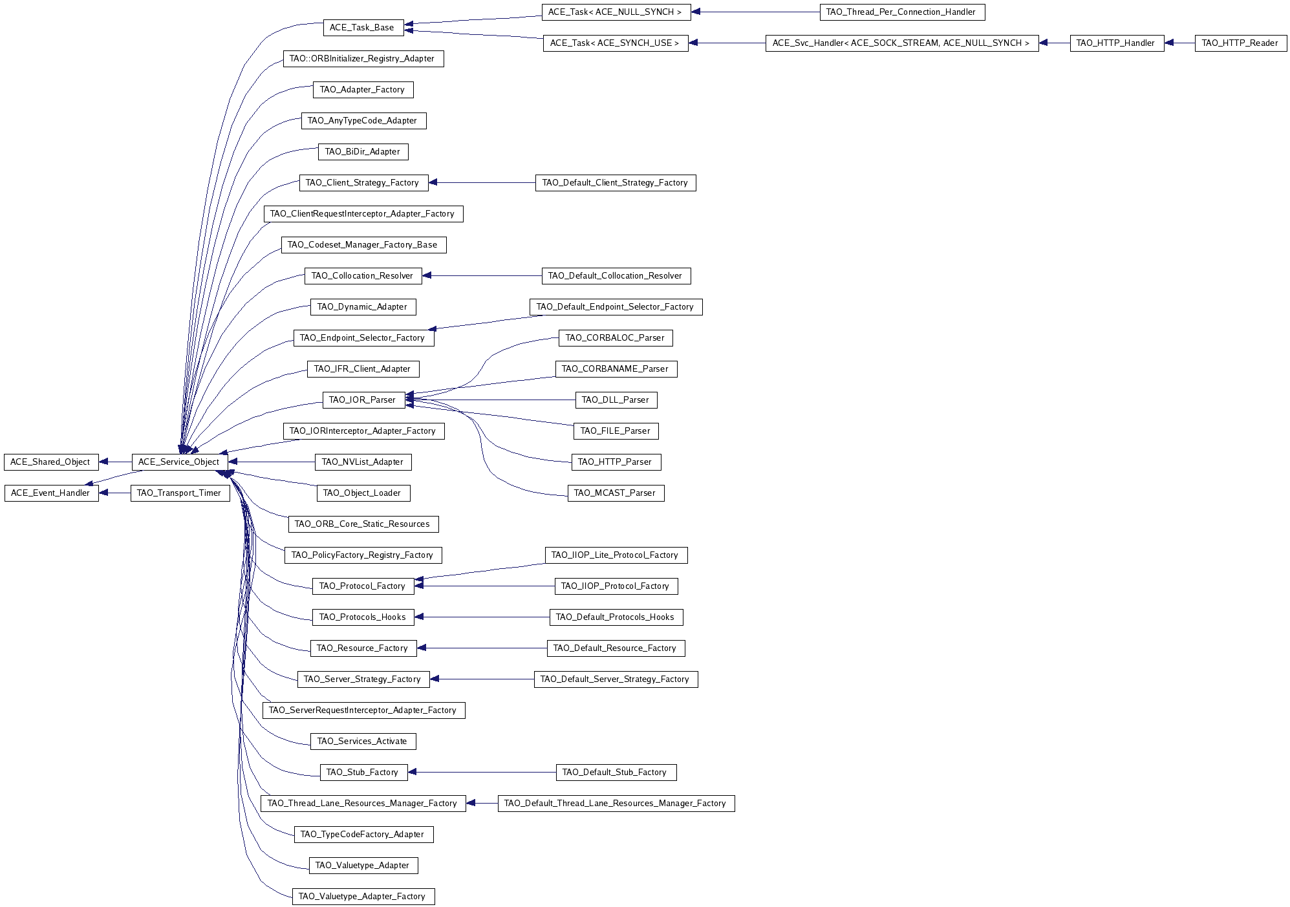Click the ACE_Shared_Object class box
1290x907 pixels.
(50, 462)
